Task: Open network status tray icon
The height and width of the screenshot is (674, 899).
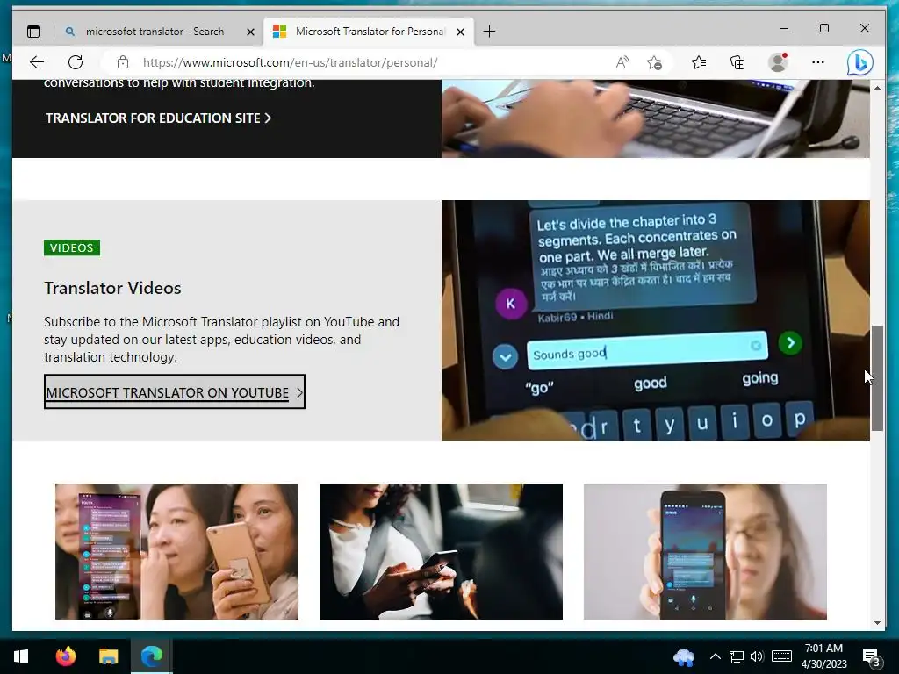Action: 737,656
